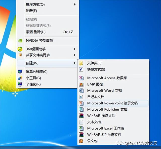The image size is (161, 149).
Task: Click the 共享文件夹同步 text label
Action: coord(38,55)
